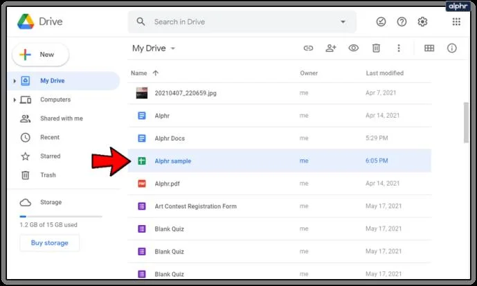Switch to grid view layout
477x286 pixels.
point(429,48)
